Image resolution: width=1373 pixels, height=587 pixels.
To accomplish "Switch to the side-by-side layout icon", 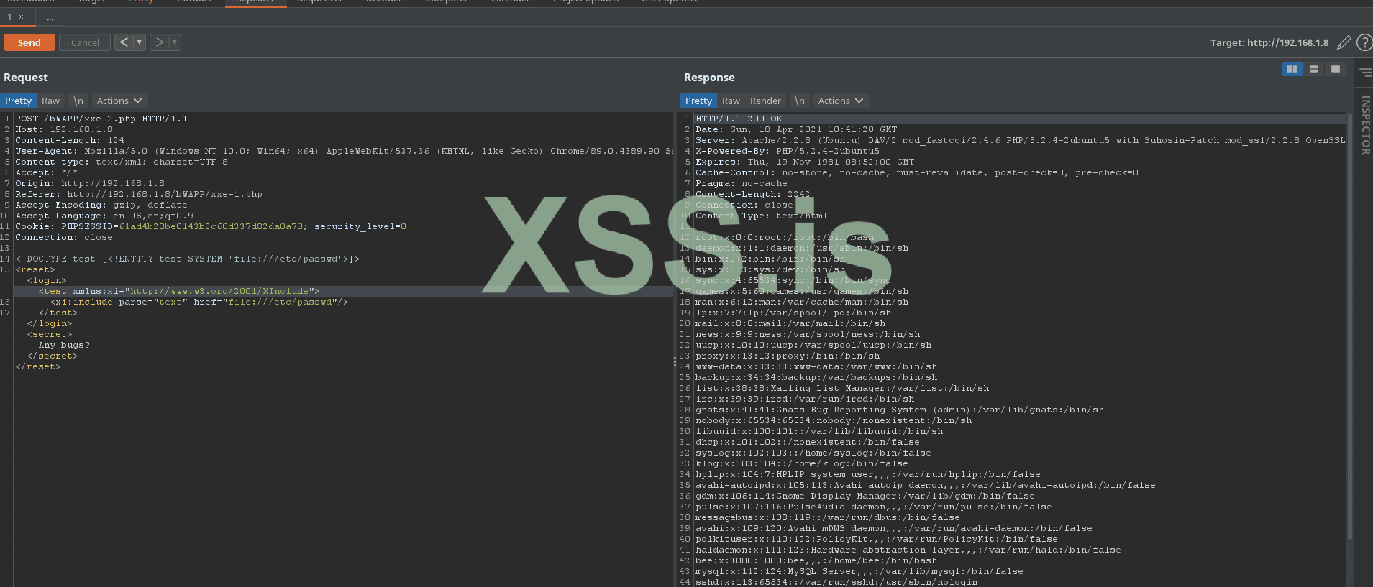I will click(x=1292, y=69).
